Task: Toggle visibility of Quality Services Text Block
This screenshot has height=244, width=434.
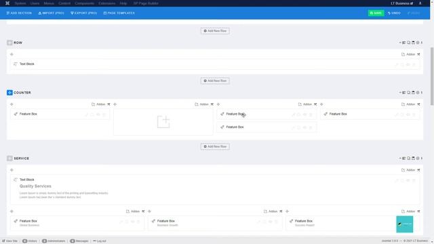Action: click(x=408, y=180)
